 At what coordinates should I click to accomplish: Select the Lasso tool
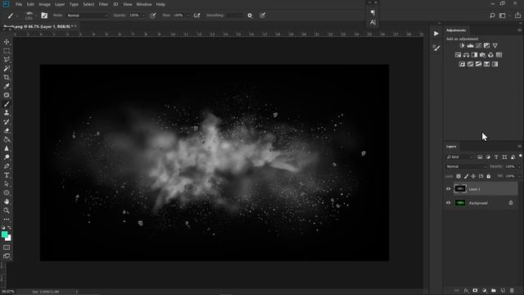(x=7, y=60)
